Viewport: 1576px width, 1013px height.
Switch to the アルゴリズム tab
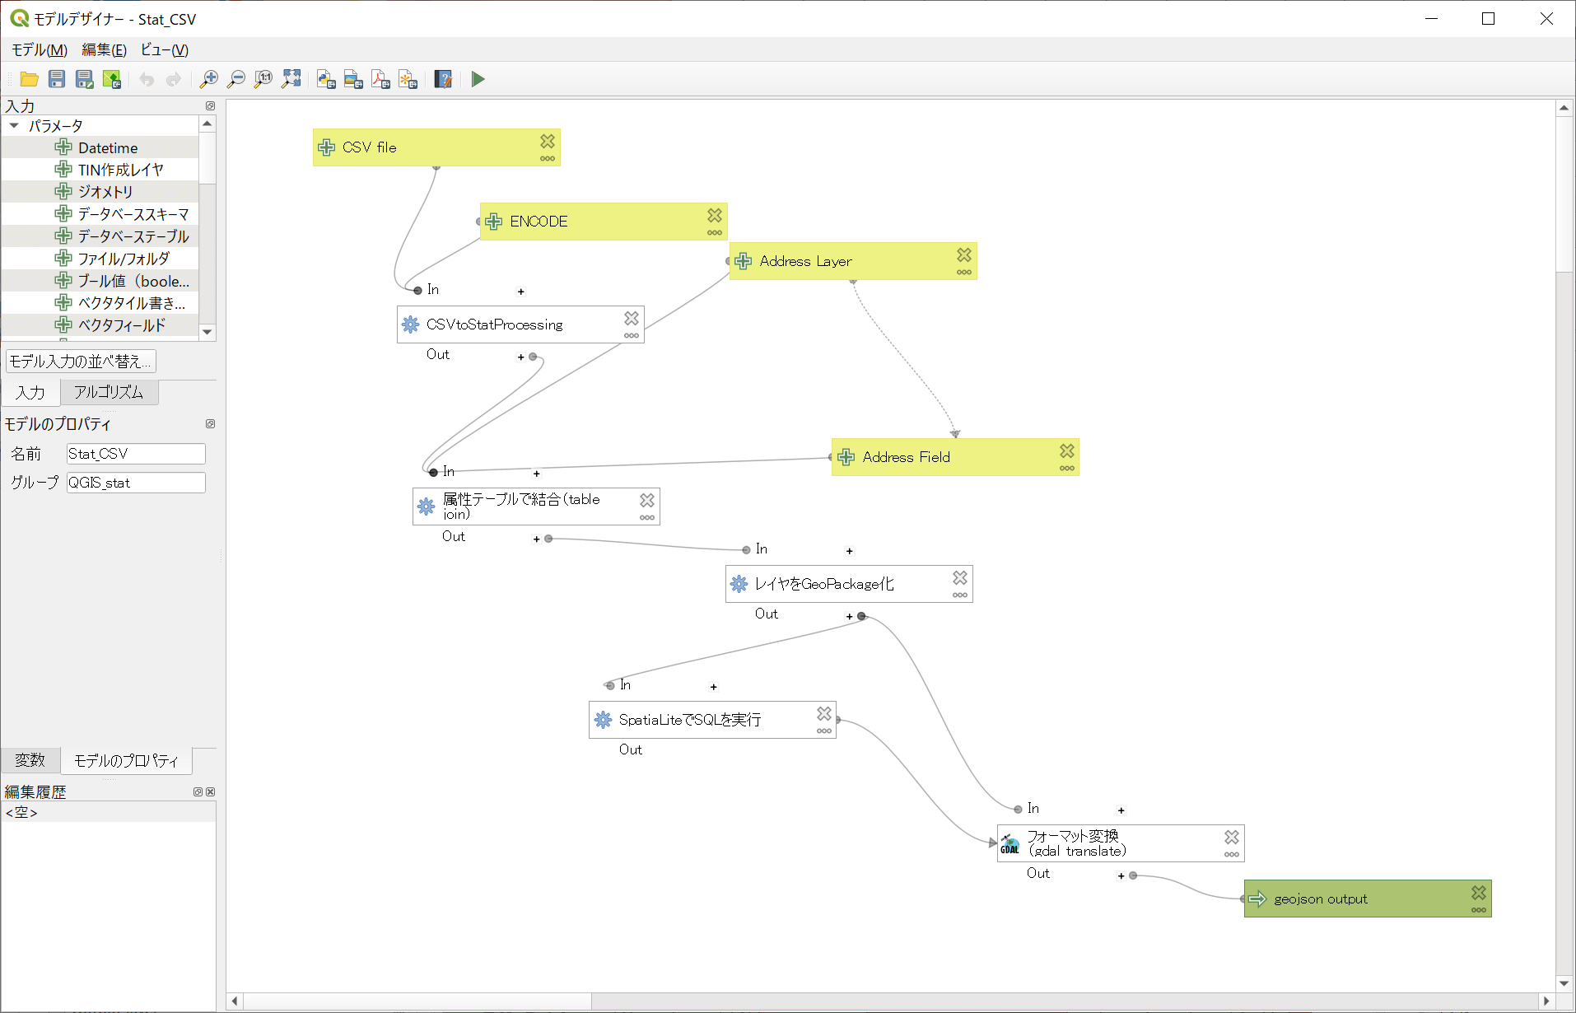click(109, 392)
